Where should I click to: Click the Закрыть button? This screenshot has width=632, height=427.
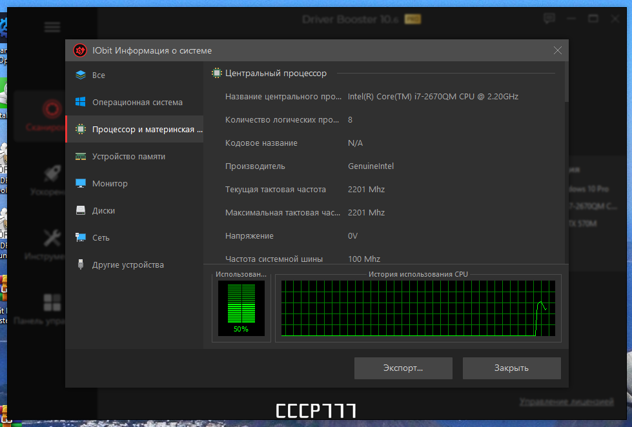511,368
